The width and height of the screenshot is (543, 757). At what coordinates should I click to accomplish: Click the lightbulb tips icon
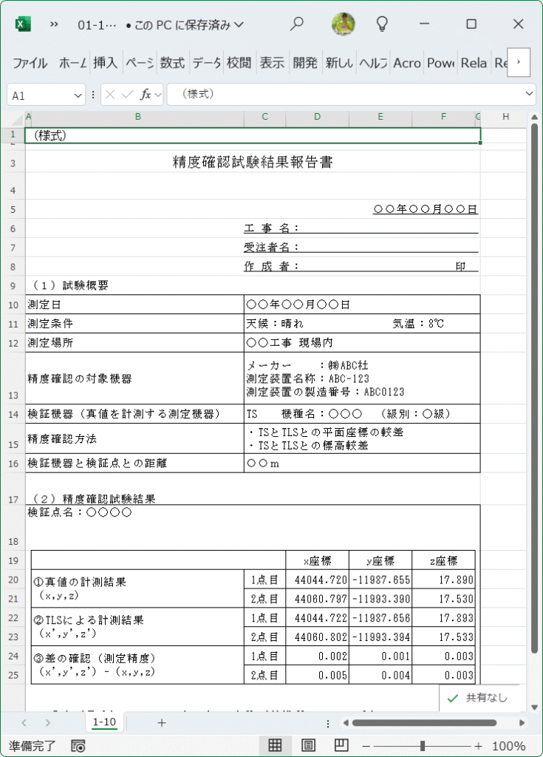(x=382, y=24)
